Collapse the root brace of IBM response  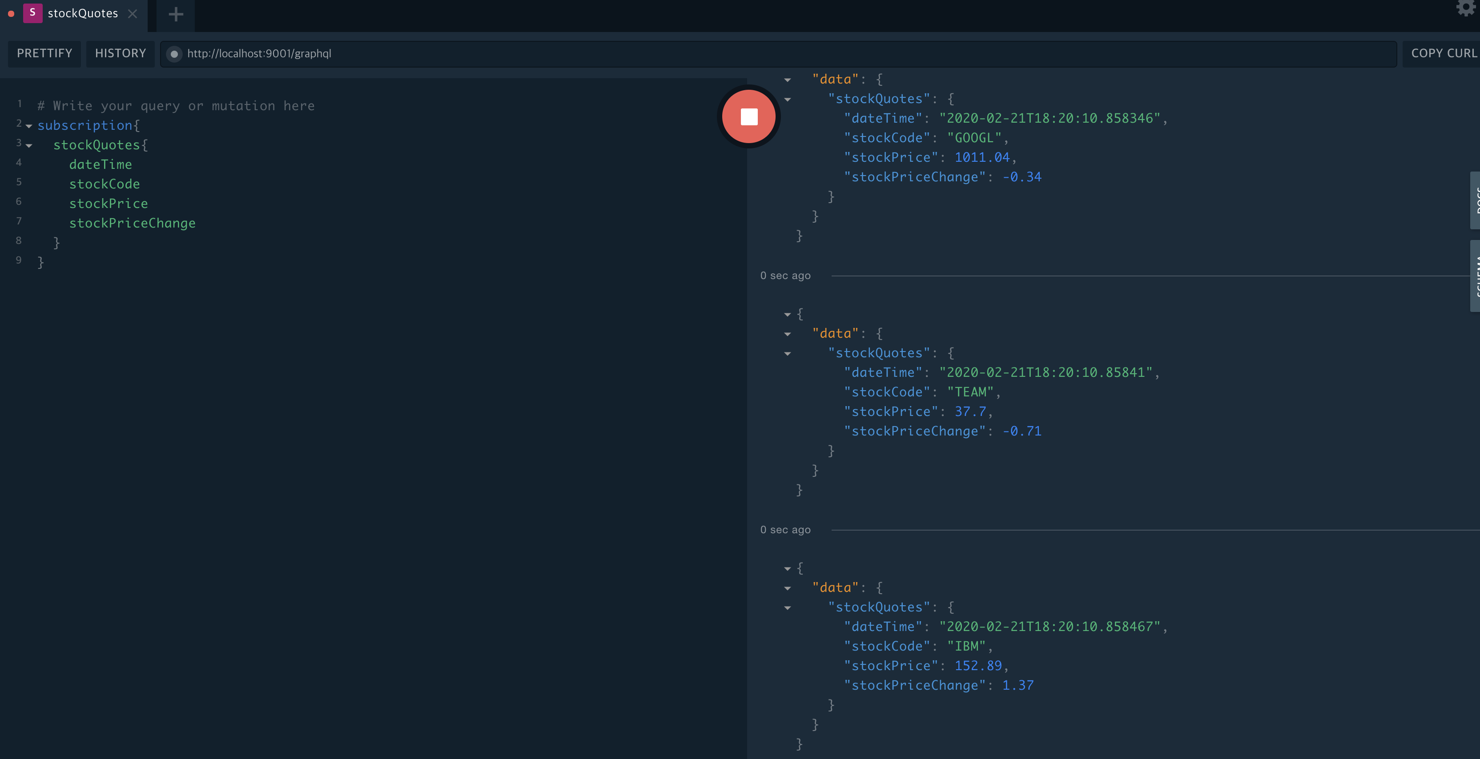coord(787,569)
